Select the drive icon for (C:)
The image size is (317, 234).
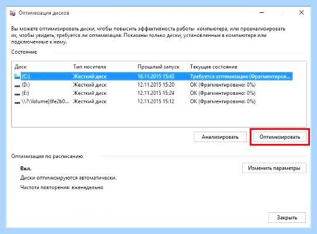(x=17, y=77)
